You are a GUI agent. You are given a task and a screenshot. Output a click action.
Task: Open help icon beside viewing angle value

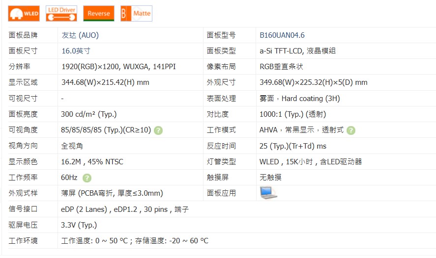pos(158,130)
